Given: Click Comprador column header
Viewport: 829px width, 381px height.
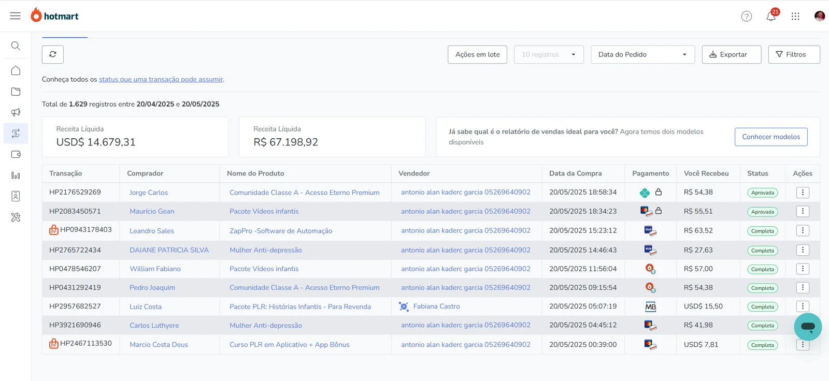Looking at the screenshot, I should click(x=145, y=173).
